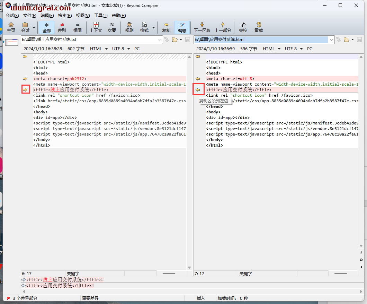Viewport: 367px width, 304px height.
Task: Click horizontal scrollbar right arrow at bottom
Action: click(361, 292)
